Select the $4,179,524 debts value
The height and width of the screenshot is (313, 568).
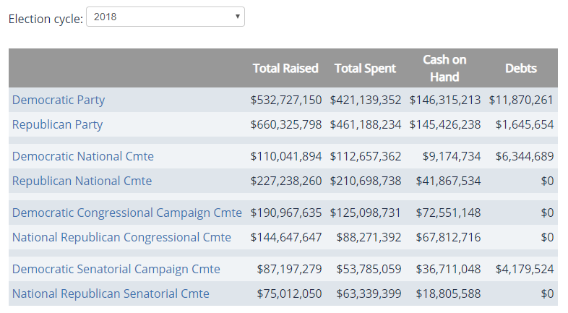click(x=525, y=270)
